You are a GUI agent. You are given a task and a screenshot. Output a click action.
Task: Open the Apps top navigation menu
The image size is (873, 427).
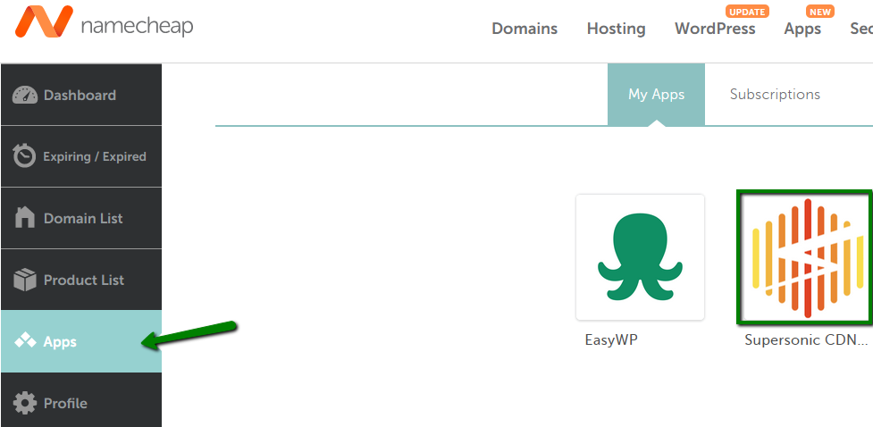(x=802, y=29)
